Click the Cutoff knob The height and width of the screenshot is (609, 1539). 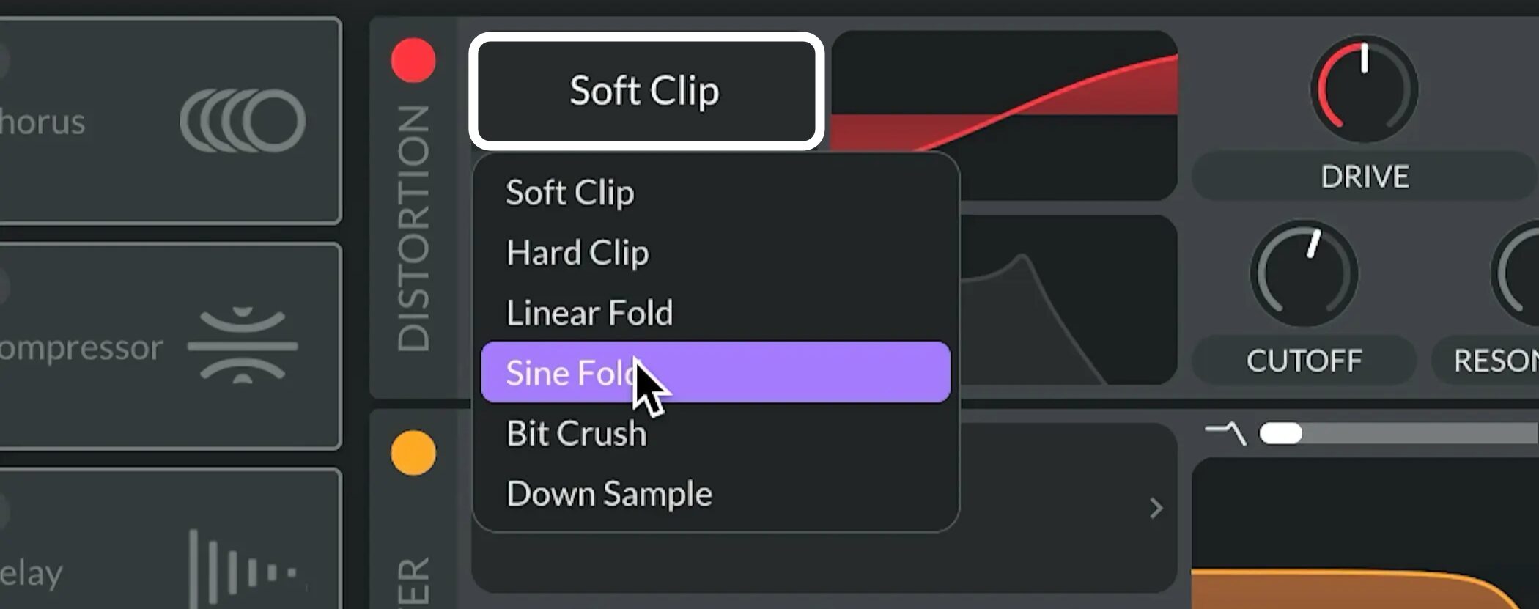coord(1304,274)
